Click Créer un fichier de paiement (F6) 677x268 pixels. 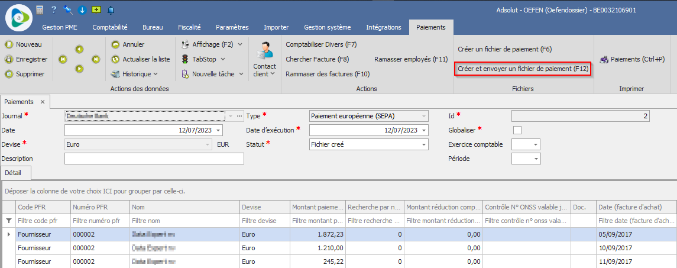click(x=505, y=49)
